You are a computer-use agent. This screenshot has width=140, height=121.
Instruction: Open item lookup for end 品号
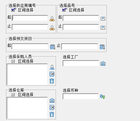103,28
